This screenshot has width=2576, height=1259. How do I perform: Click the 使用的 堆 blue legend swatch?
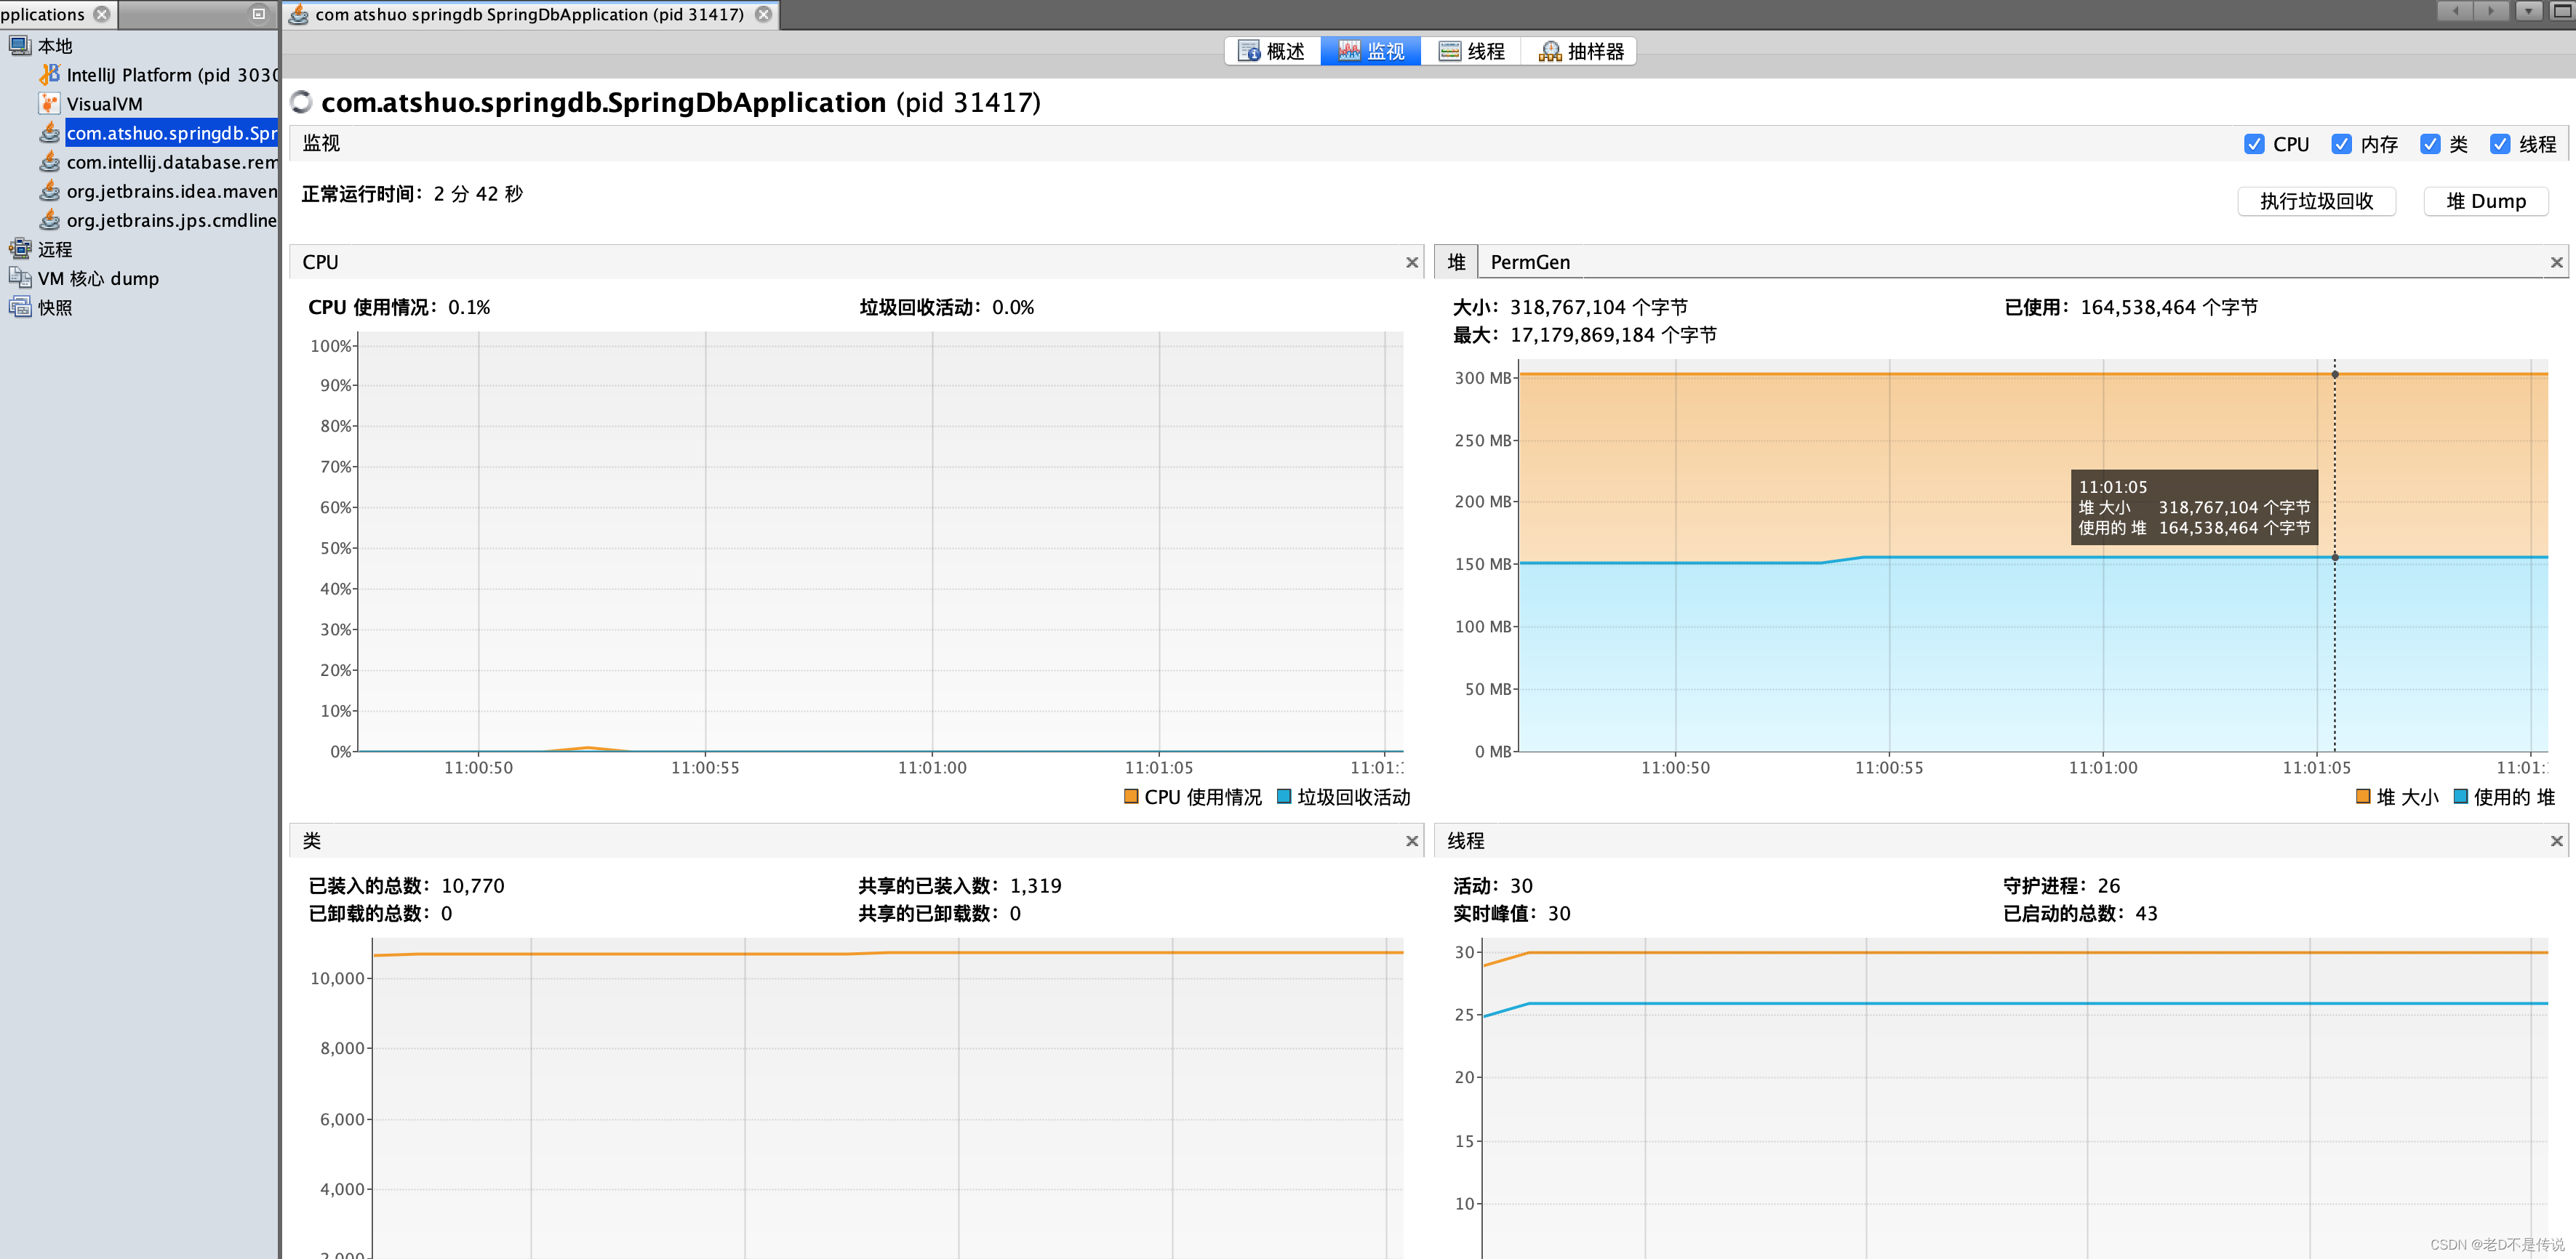[x=2461, y=797]
